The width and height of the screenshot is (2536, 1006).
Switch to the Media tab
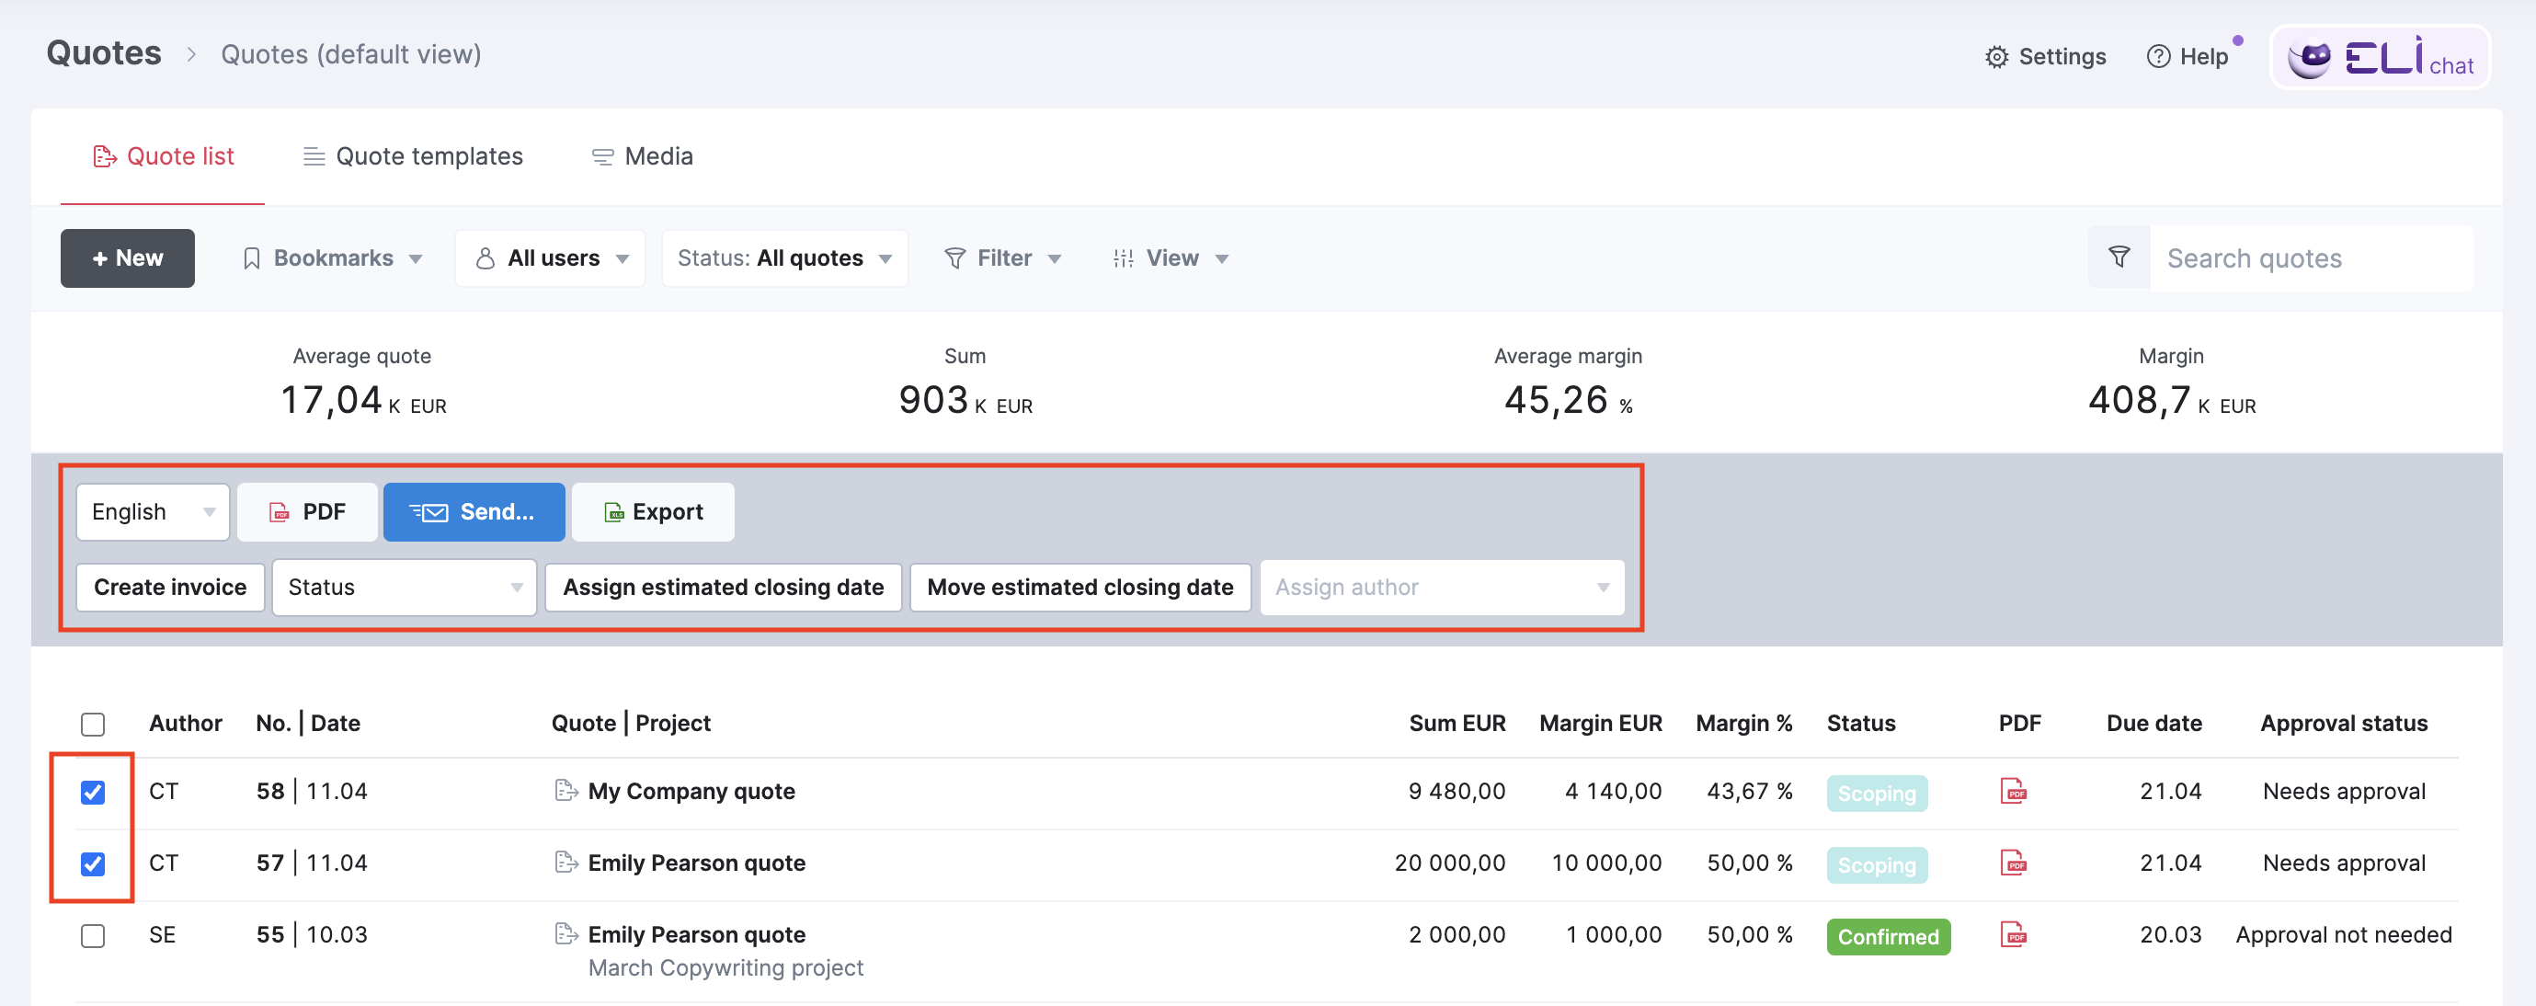[x=642, y=156]
